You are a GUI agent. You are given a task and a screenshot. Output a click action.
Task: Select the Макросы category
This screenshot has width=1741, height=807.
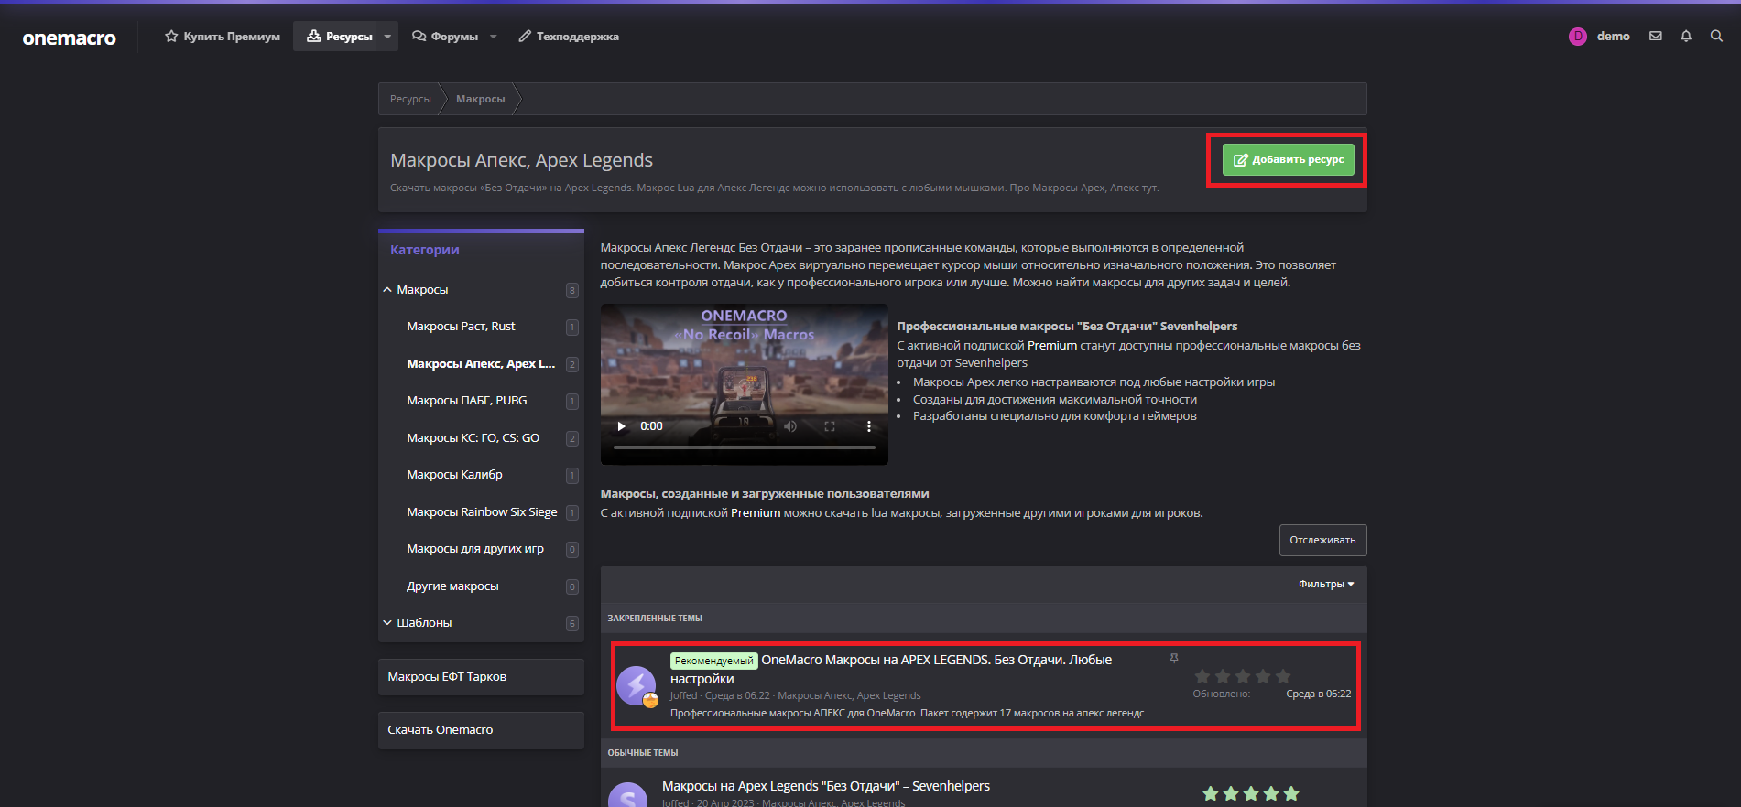coord(422,290)
